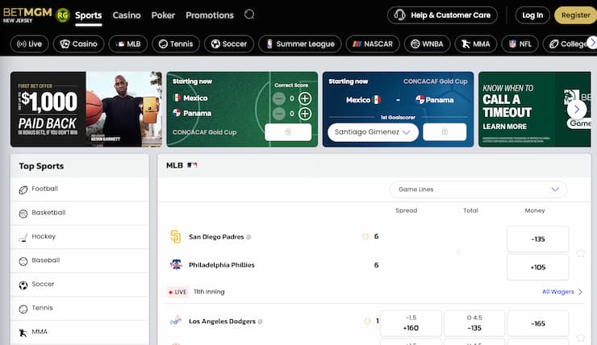Image resolution: width=597 pixels, height=345 pixels.
Task: Bet Dodgers moneyline -165
Action: tap(537, 324)
